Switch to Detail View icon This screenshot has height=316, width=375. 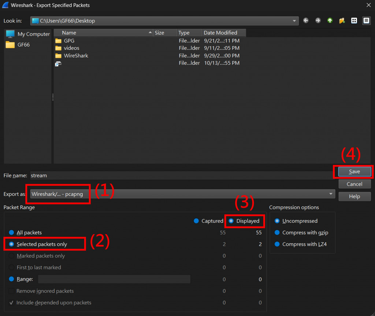coord(366,21)
